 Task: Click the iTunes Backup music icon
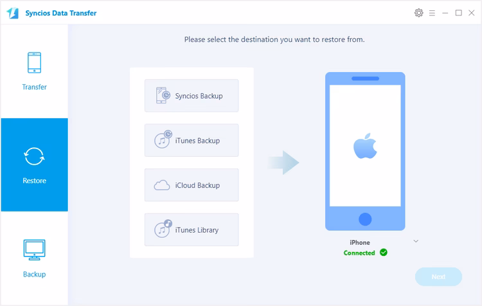163,139
